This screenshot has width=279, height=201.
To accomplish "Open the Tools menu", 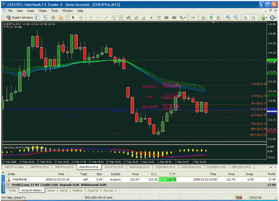I will point(54,11).
